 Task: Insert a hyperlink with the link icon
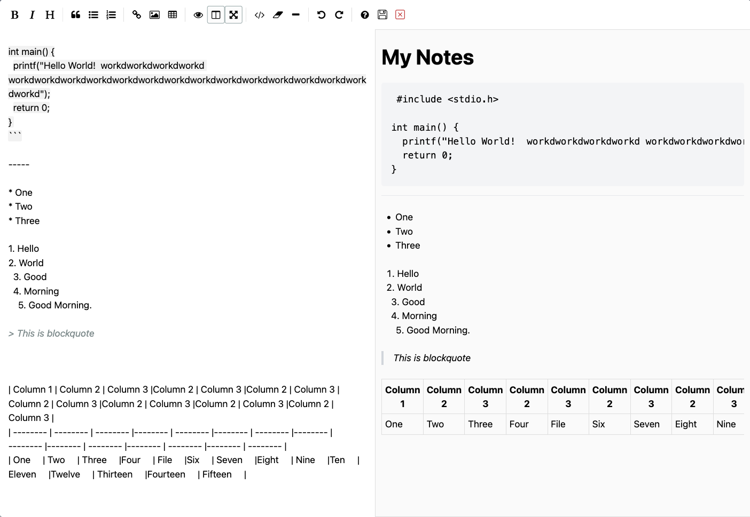137,15
